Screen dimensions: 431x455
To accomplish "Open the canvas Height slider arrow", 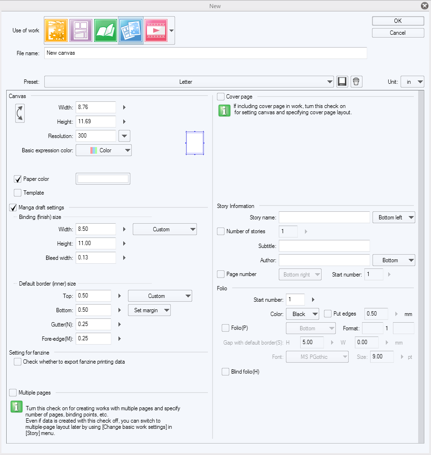I will click(x=124, y=121).
